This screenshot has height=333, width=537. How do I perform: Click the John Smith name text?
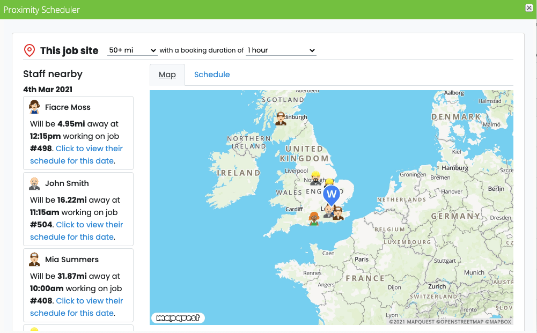(x=67, y=183)
